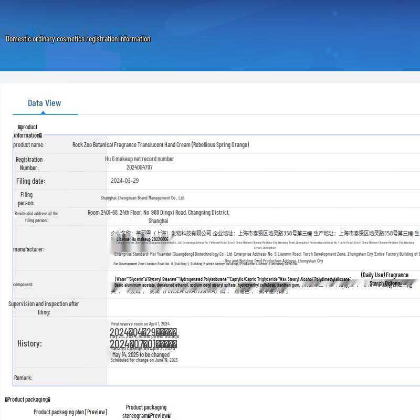Click the 'License: Hu makeup 20220006' text
The width and height of the screenshot is (420, 420).
(x=142, y=239)
